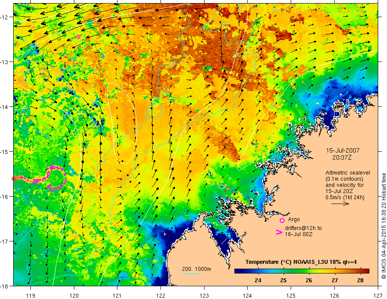387x299 pixels.
Task: Click the color bar value 27
Action: pos(335,280)
